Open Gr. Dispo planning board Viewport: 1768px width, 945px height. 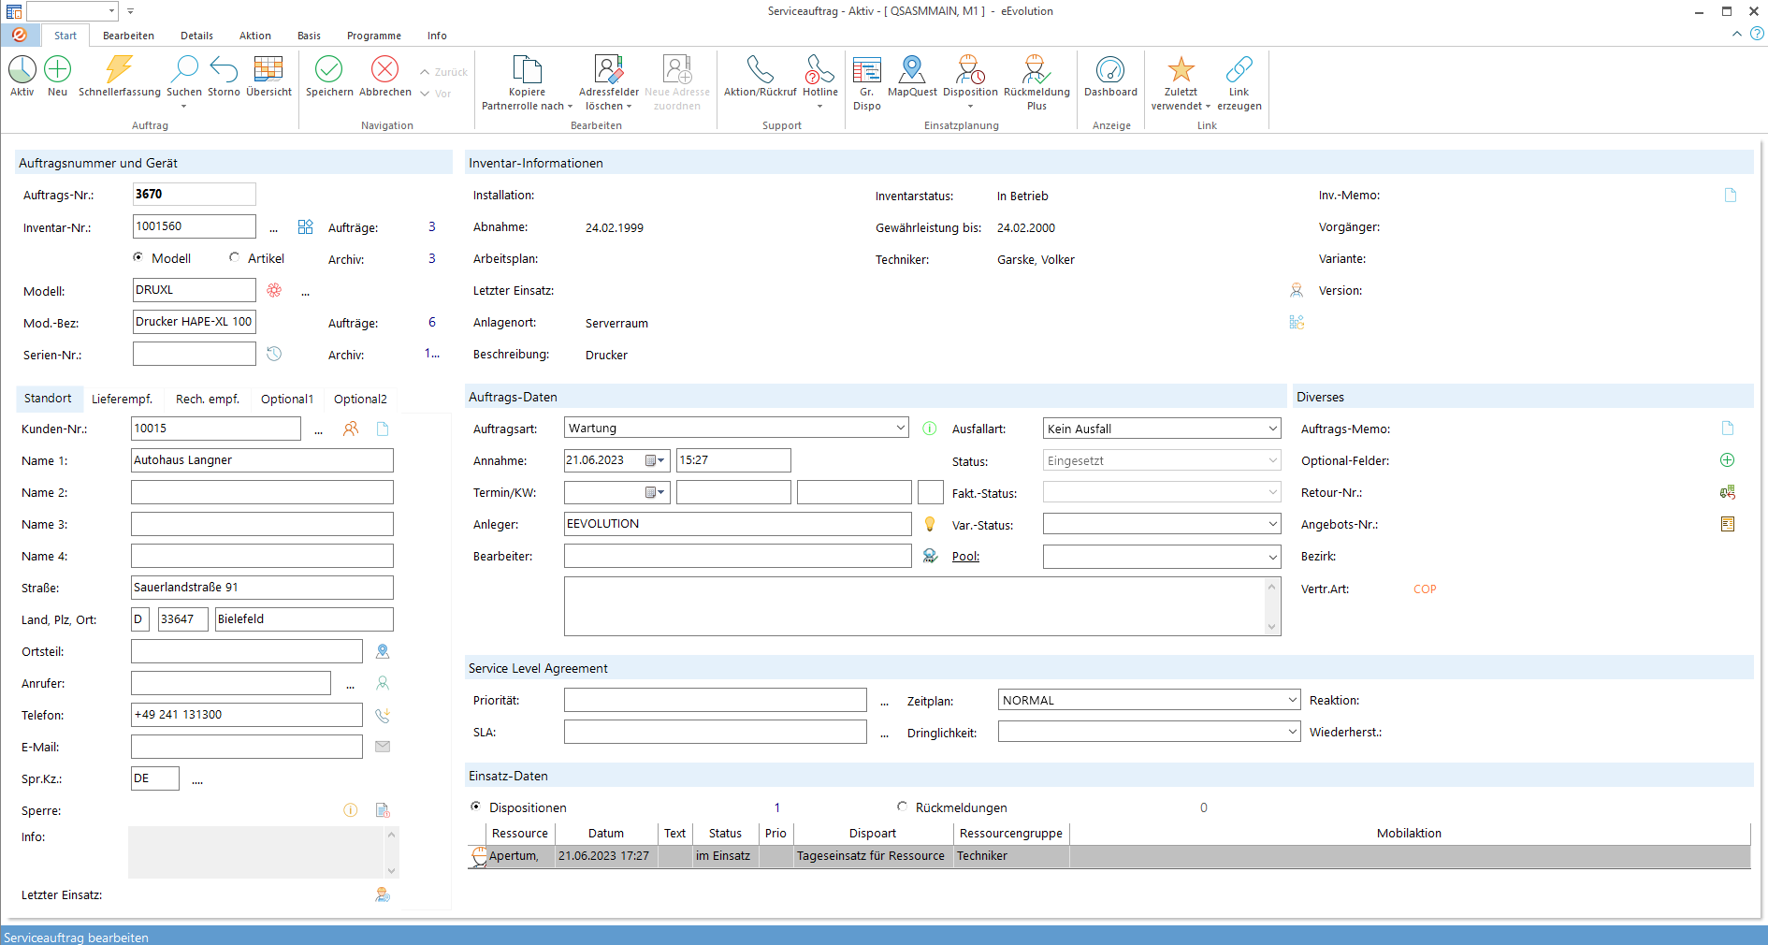coord(867,69)
